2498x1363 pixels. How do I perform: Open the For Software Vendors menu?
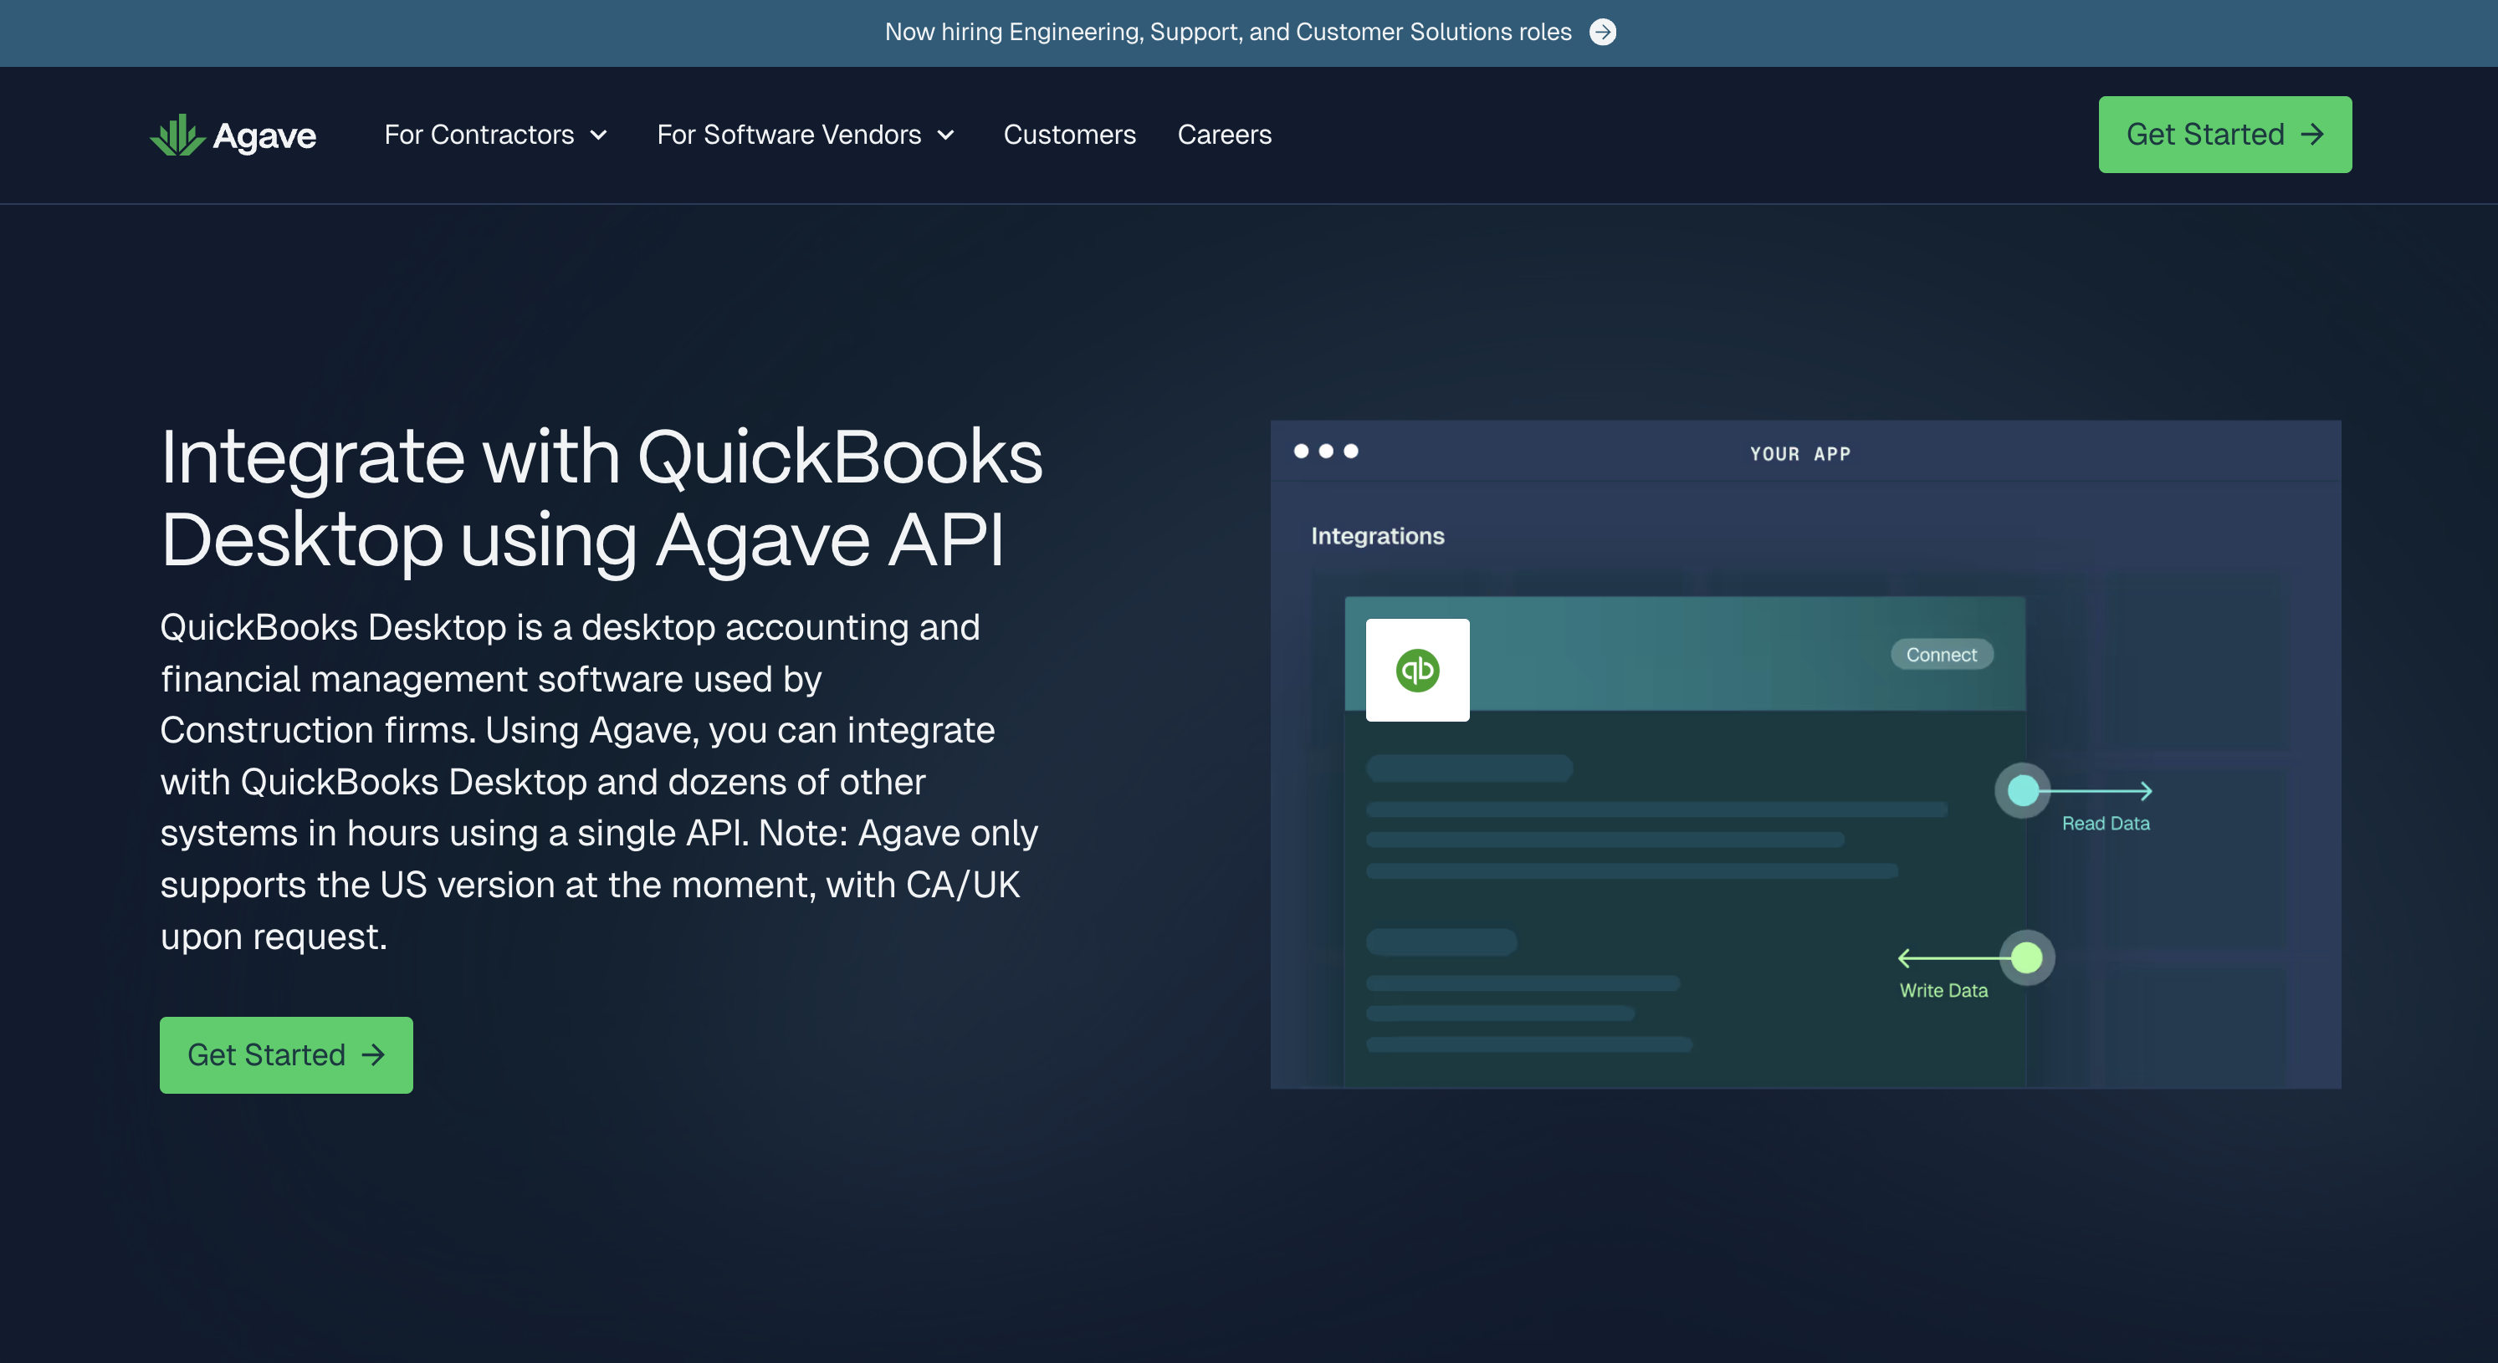[x=806, y=135]
